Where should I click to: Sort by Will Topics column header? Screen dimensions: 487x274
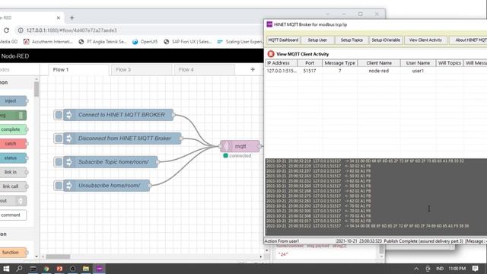pyautogui.click(x=450, y=63)
